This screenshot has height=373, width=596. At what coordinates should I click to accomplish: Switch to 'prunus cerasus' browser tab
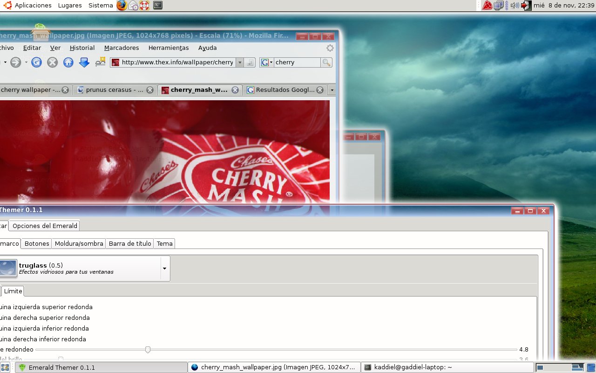(x=115, y=90)
